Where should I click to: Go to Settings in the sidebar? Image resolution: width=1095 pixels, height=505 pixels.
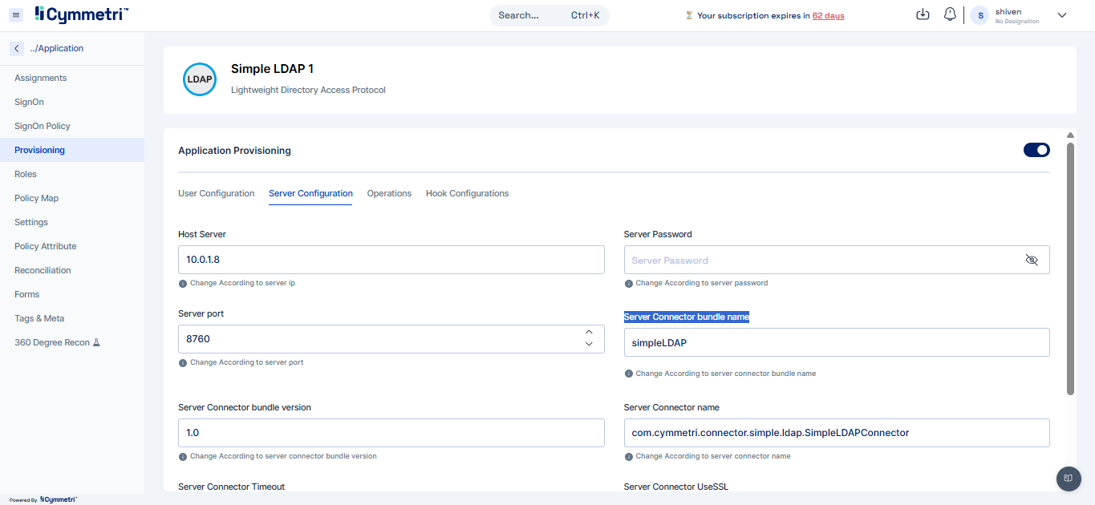72,222
